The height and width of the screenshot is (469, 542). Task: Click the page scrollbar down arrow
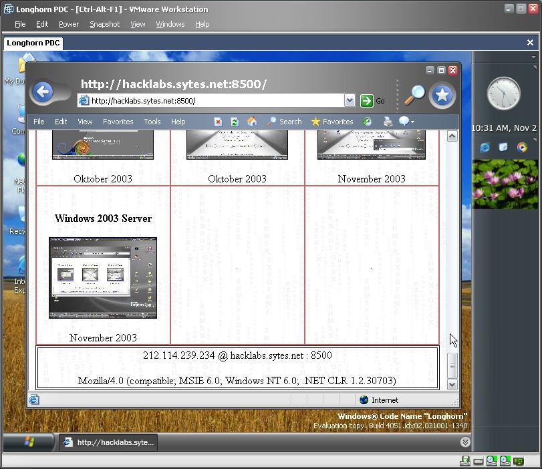point(452,384)
